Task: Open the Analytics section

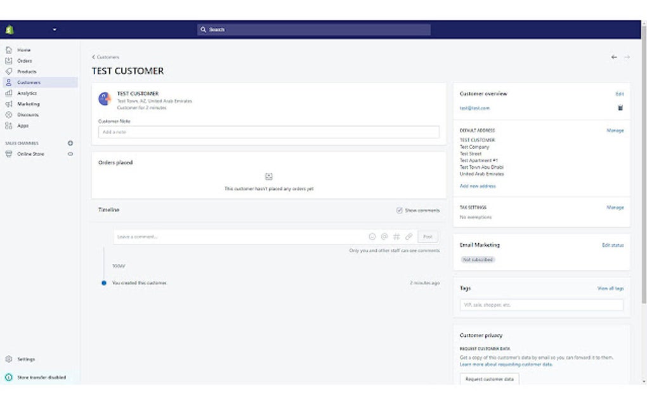Action: coord(27,93)
